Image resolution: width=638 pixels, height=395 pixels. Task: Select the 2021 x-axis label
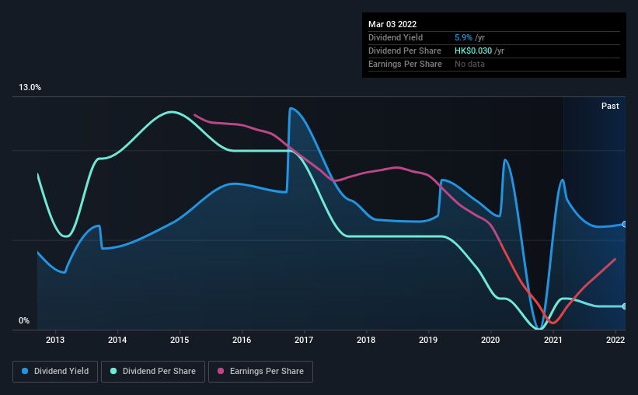click(553, 340)
